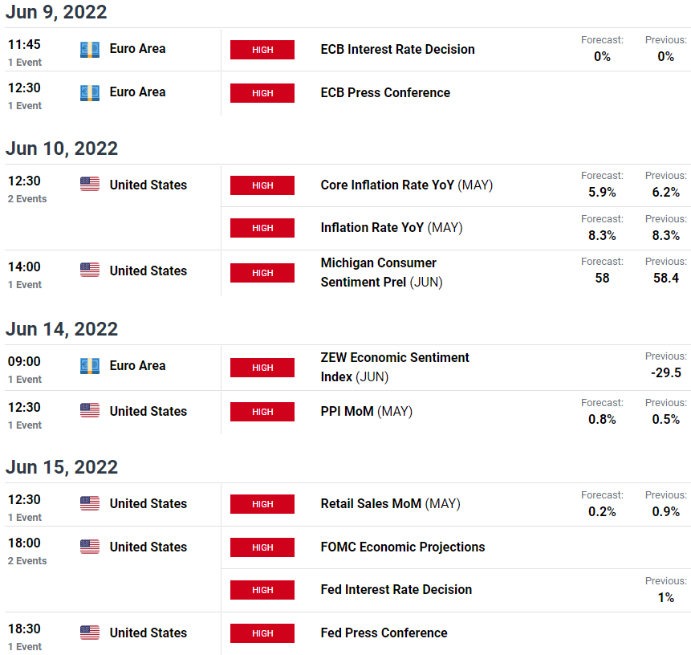Click the Euro flag icon for ZEW Economic Sentiment

[89, 366]
